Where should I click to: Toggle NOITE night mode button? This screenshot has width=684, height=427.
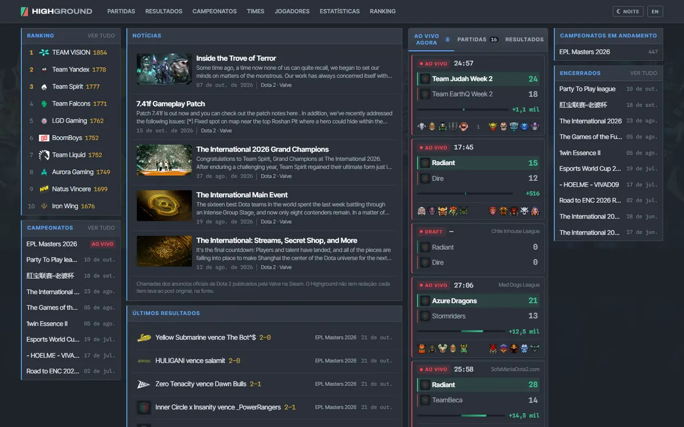point(628,11)
